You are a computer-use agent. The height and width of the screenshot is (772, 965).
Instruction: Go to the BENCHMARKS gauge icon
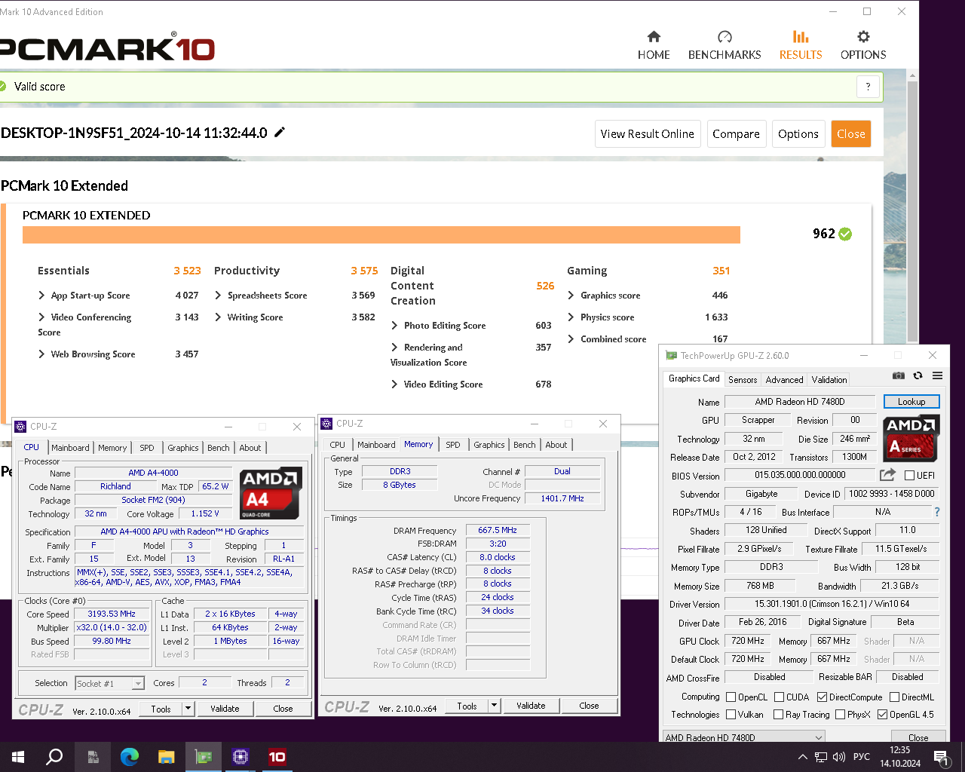(725, 37)
